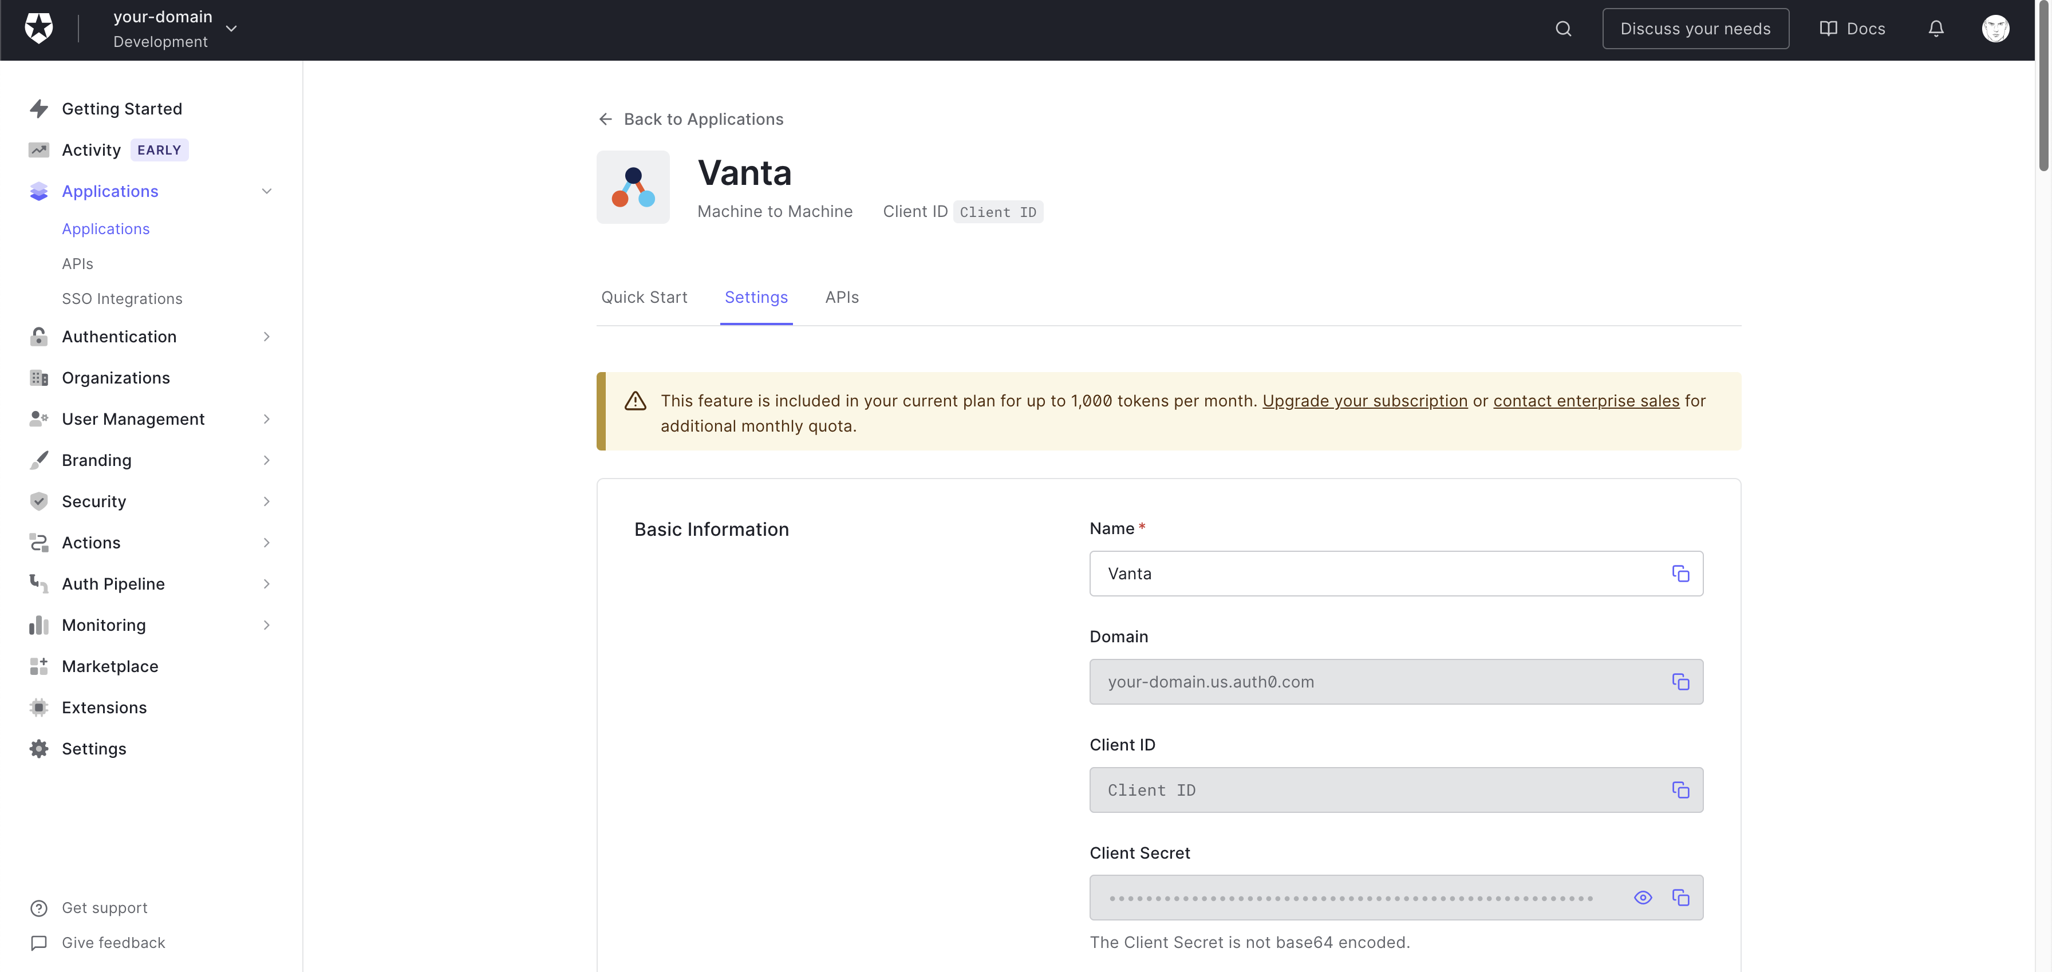The width and height of the screenshot is (2052, 972).
Task: Click the Security shield icon
Action: (38, 501)
